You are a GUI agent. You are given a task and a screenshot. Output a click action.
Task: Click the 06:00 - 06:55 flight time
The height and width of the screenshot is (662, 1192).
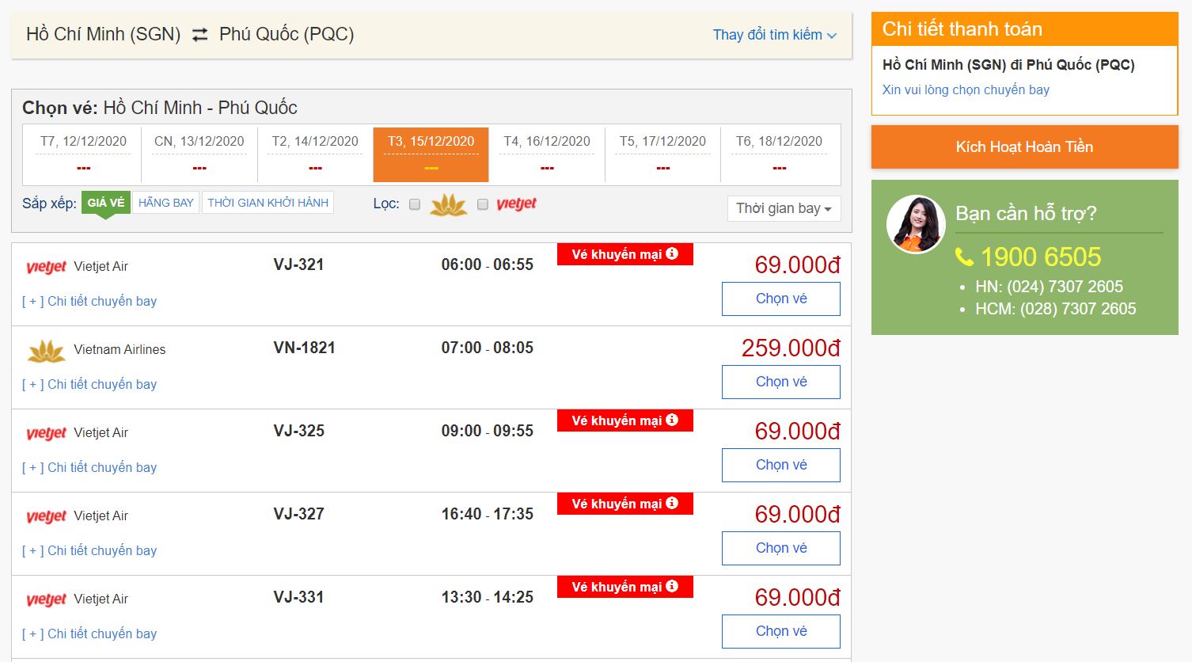point(488,264)
